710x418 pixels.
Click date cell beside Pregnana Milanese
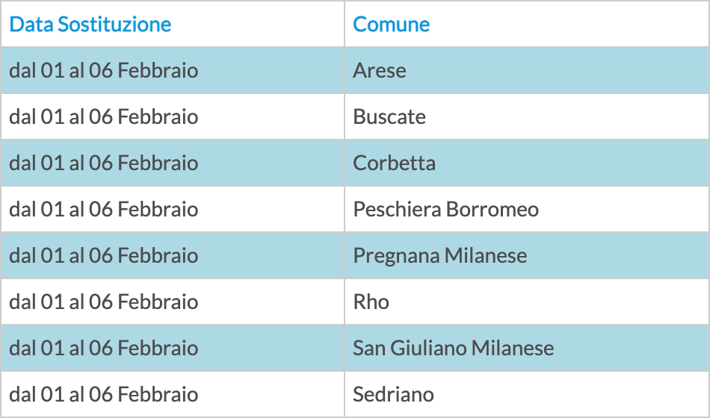(173, 255)
